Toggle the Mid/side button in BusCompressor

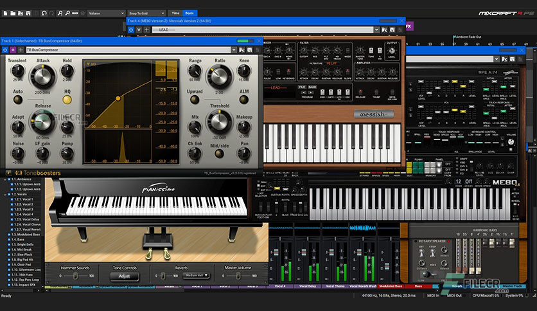pos(219,154)
